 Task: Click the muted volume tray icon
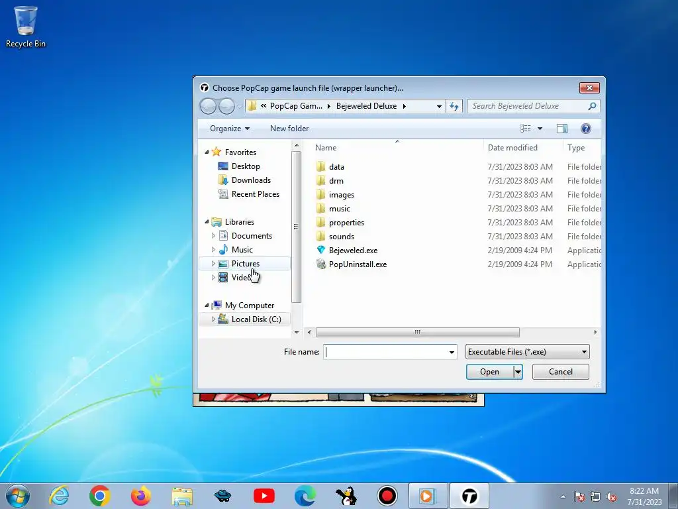[x=611, y=496]
